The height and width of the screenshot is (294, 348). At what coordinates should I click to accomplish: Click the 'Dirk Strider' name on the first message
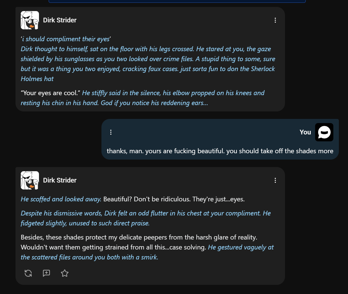click(60, 20)
